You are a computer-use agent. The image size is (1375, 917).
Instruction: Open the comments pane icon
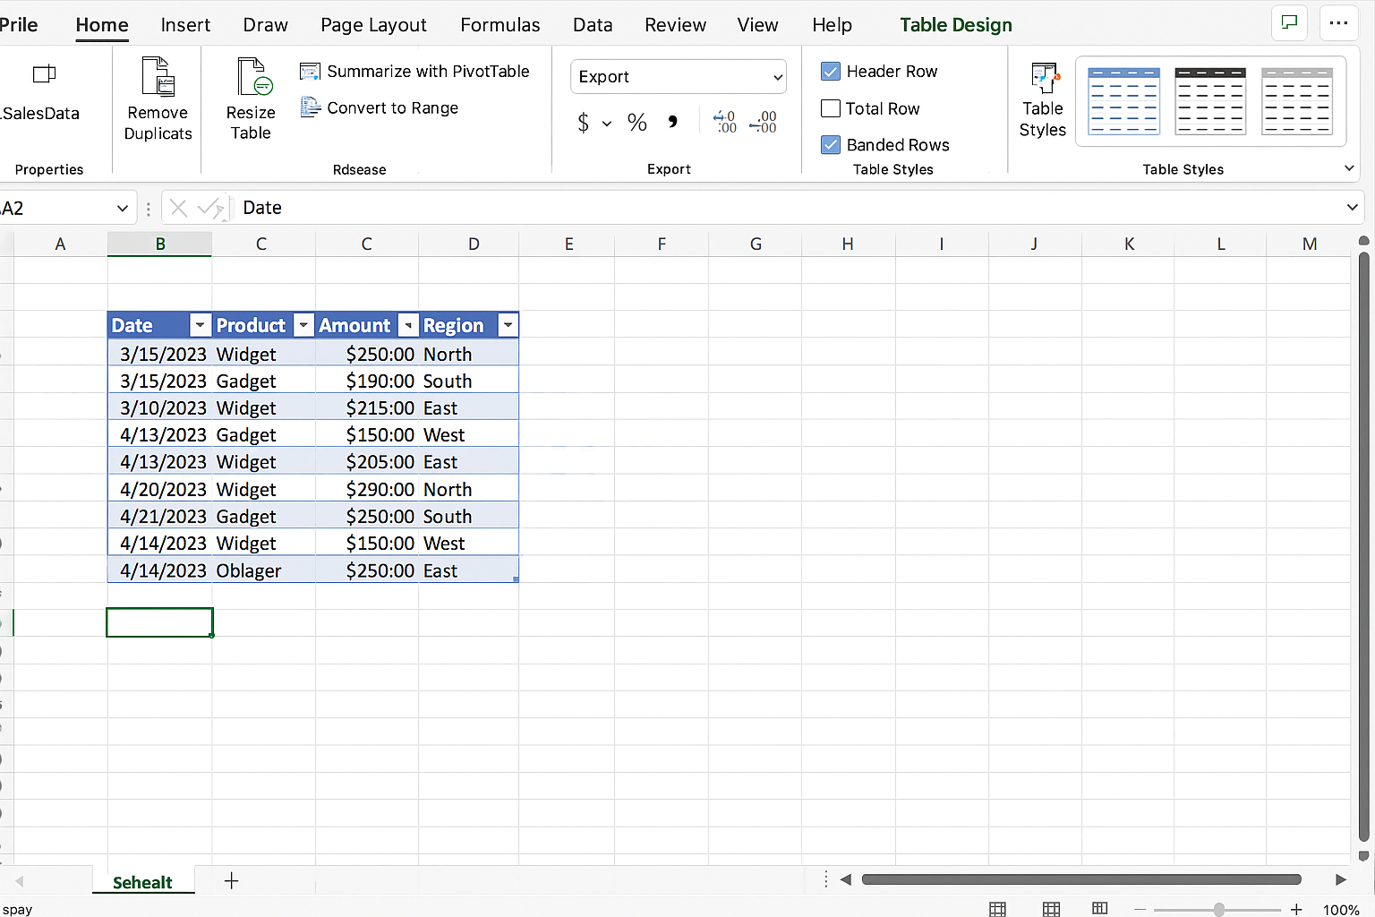(x=1290, y=23)
